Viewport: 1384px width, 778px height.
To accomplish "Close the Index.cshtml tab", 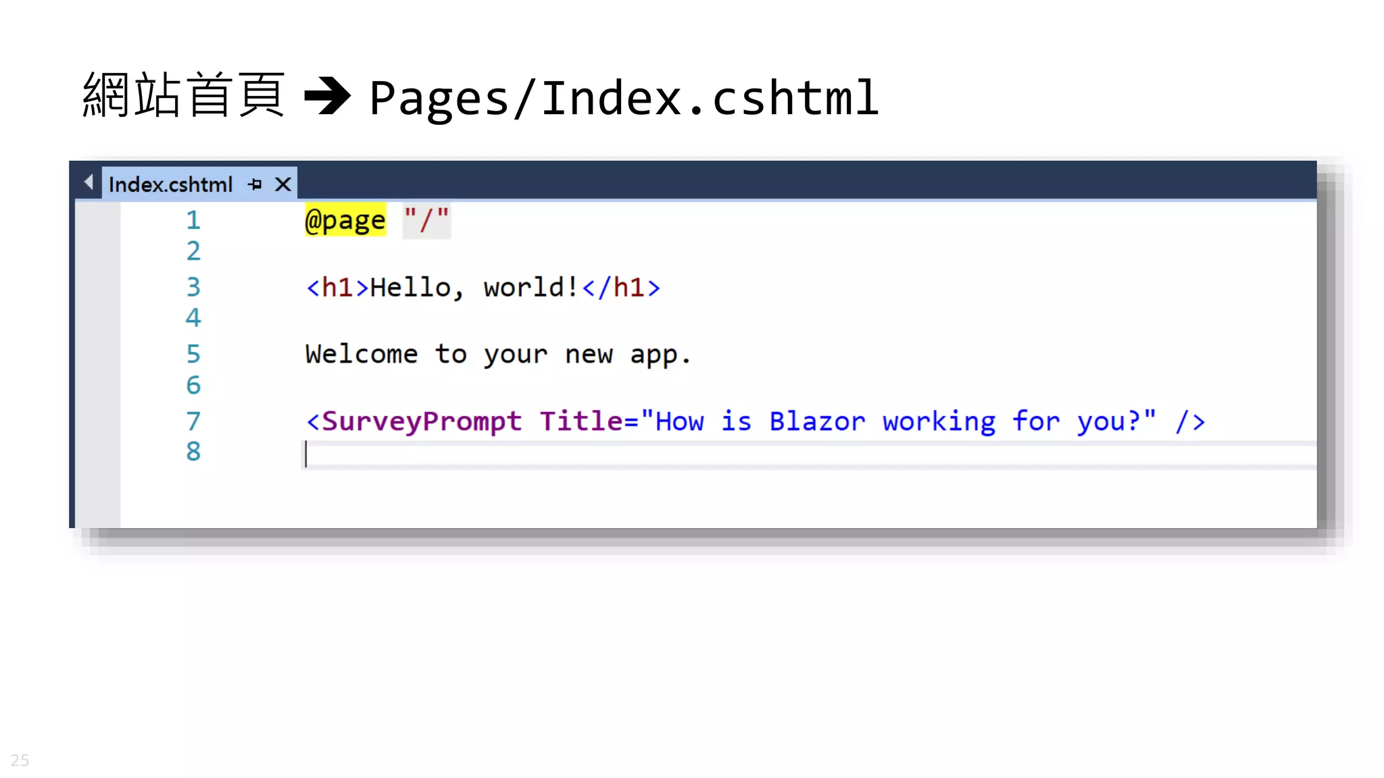I will click(x=283, y=184).
